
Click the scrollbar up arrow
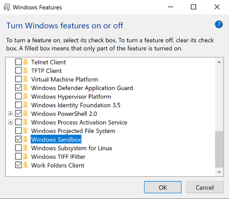click(219, 62)
